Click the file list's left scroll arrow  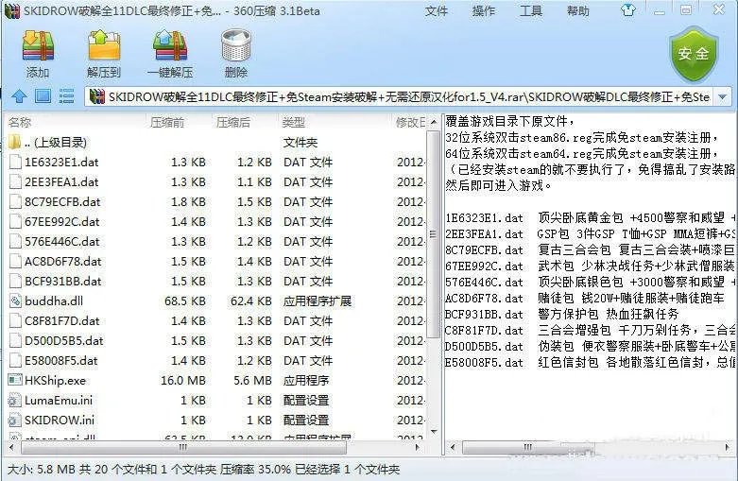coord(11,447)
